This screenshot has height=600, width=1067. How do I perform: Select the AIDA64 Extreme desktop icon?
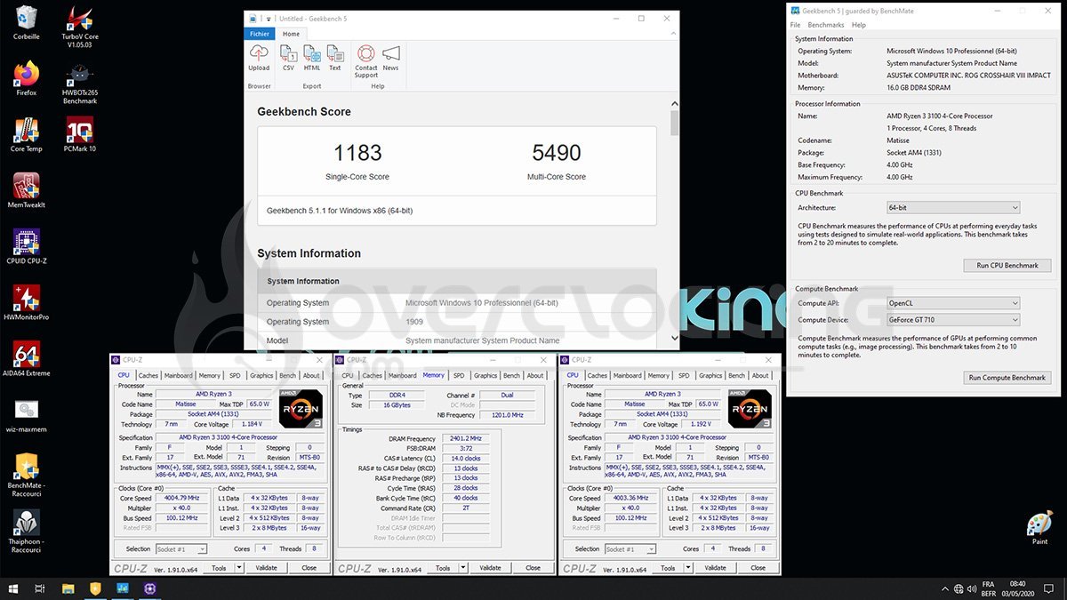tap(27, 359)
